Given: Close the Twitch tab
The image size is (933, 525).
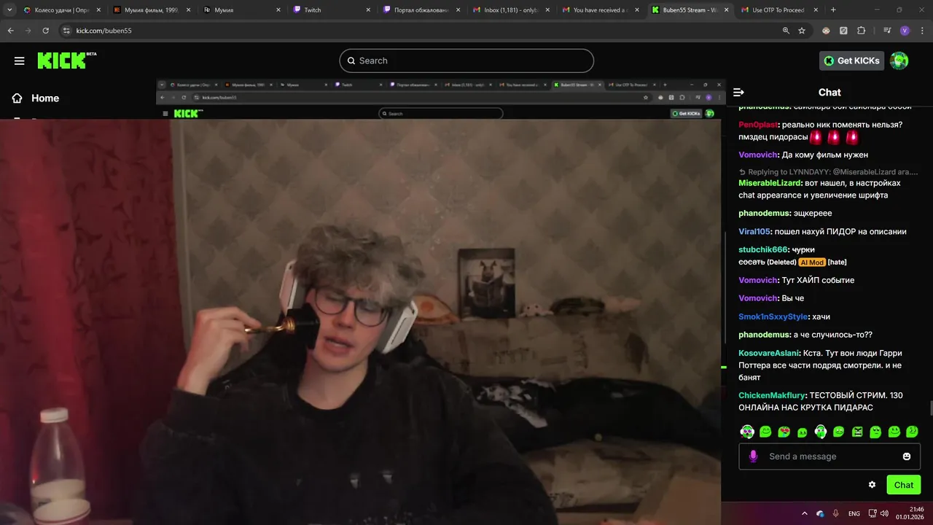Looking at the screenshot, I should coord(368,10).
